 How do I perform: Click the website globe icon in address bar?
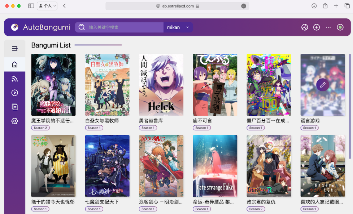(158, 6)
